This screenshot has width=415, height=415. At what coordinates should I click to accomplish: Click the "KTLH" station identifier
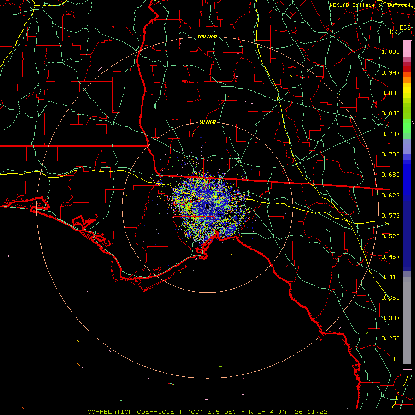pos(258,412)
